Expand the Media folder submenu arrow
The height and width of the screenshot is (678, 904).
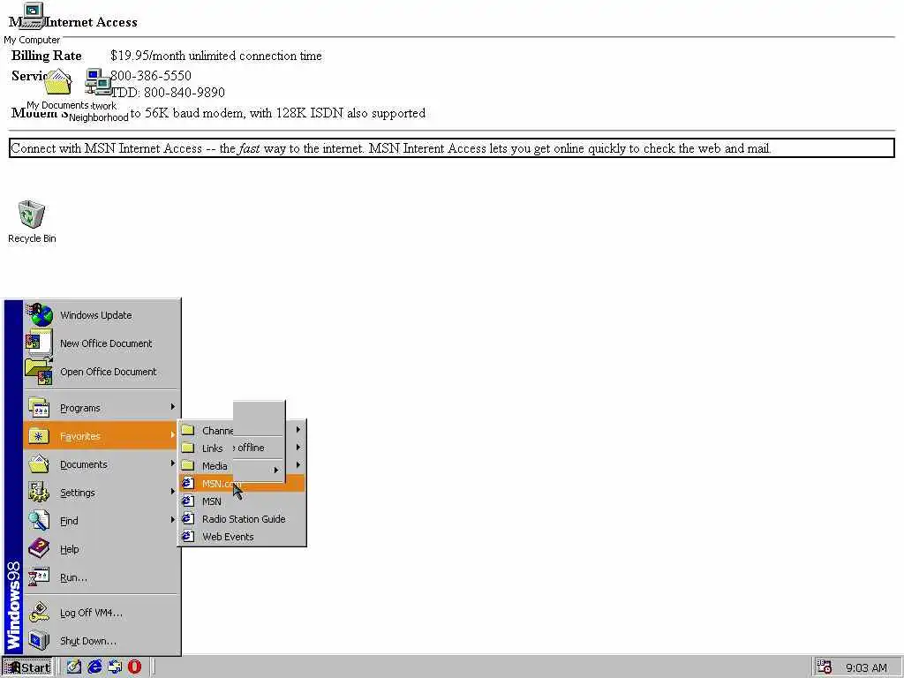tap(298, 465)
